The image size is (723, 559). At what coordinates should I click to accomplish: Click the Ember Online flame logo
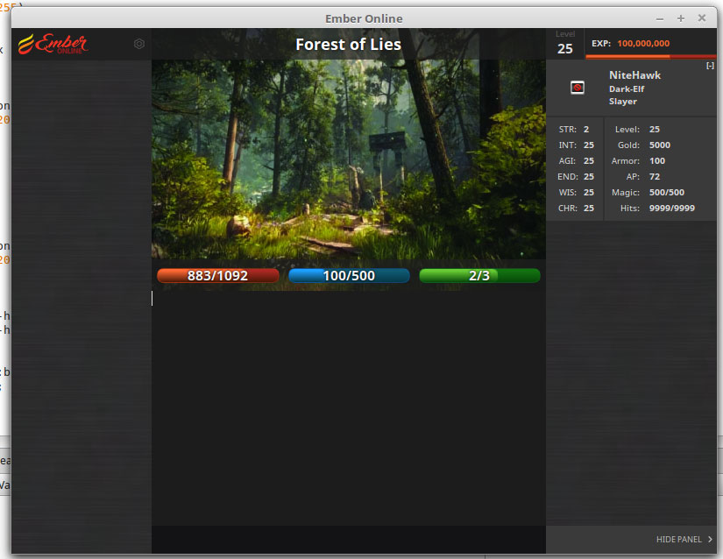tap(53, 43)
